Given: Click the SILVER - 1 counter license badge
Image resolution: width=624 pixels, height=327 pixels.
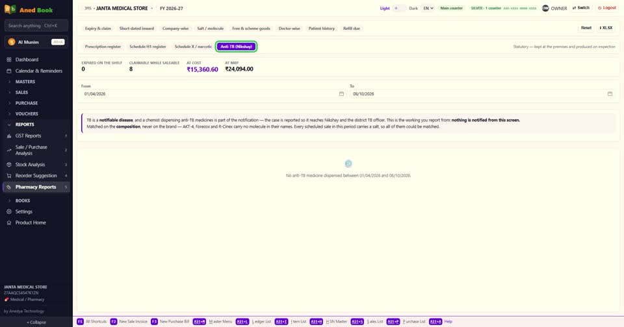Looking at the screenshot, I should [503, 8].
